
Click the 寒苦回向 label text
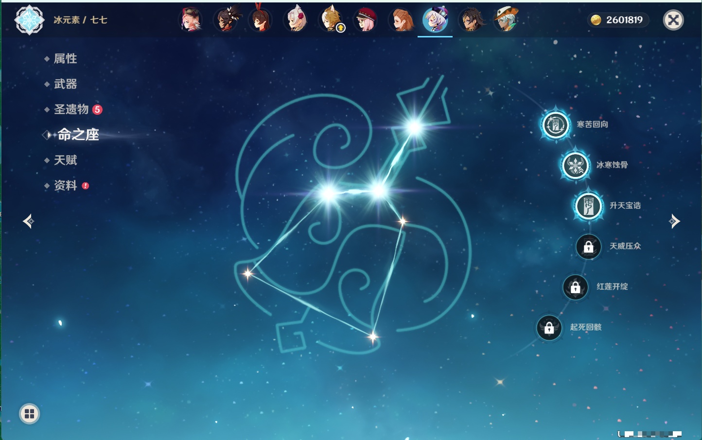tap(592, 124)
